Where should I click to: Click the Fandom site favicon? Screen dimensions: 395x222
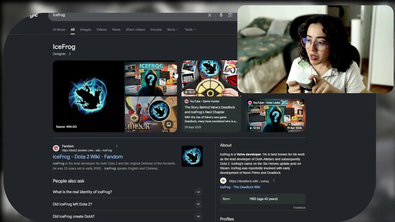click(56, 148)
